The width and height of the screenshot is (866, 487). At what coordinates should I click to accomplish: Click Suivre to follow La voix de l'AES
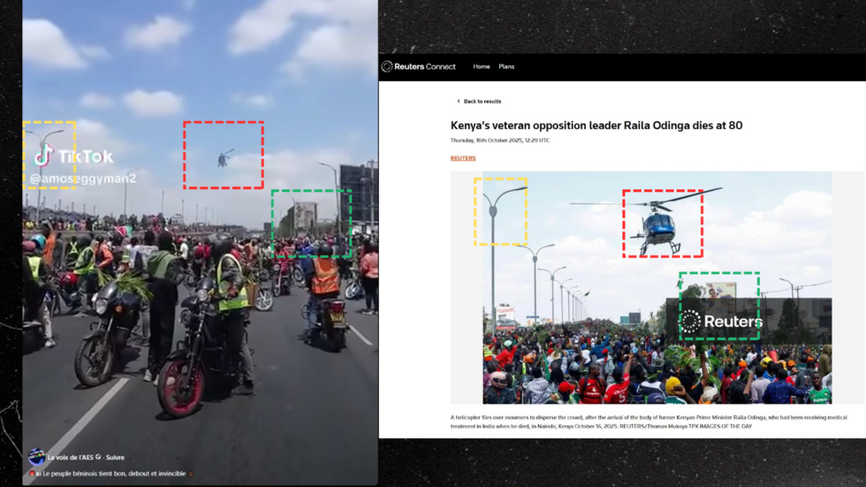point(115,457)
